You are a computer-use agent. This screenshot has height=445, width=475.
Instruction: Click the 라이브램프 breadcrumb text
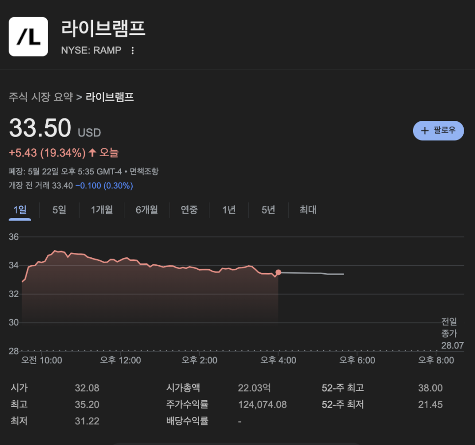point(110,97)
